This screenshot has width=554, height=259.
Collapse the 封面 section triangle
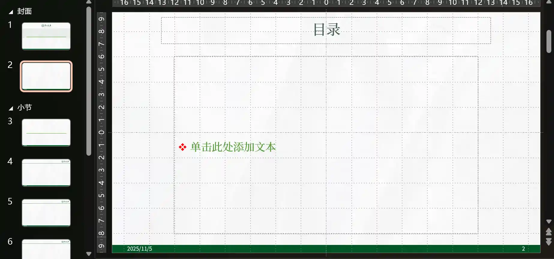pyautogui.click(x=11, y=12)
